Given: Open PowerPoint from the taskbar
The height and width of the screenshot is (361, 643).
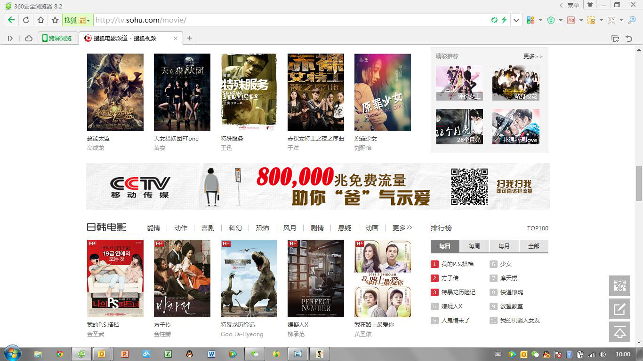Looking at the screenshot, I should pos(125,354).
